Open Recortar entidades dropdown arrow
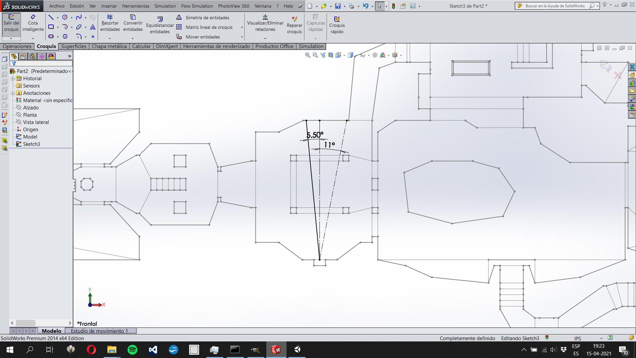This screenshot has width=636, height=358. coord(110,38)
